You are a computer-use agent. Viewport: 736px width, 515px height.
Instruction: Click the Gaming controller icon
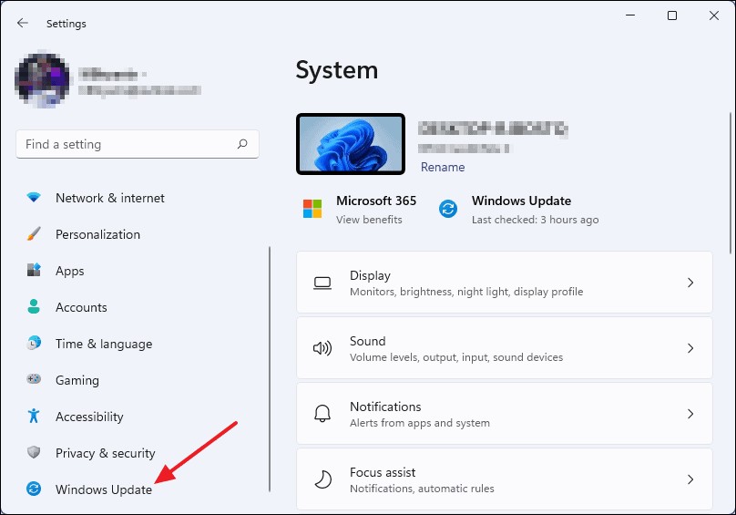tap(34, 379)
